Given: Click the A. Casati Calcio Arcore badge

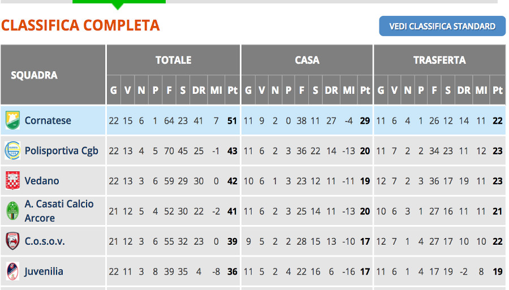Looking at the screenshot, I should point(12,211).
